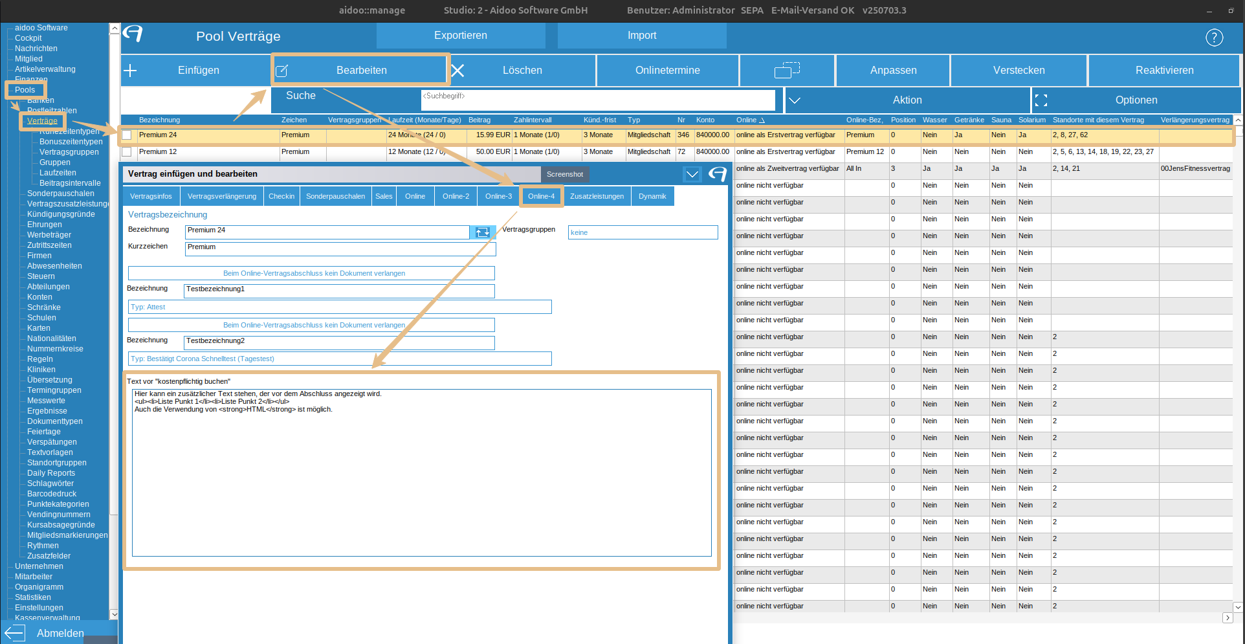The width and height of the screenshot is (1245, 644).
Task: Open Vertragsgruppen in the sidebar tree
Action: tap(69, 152)
